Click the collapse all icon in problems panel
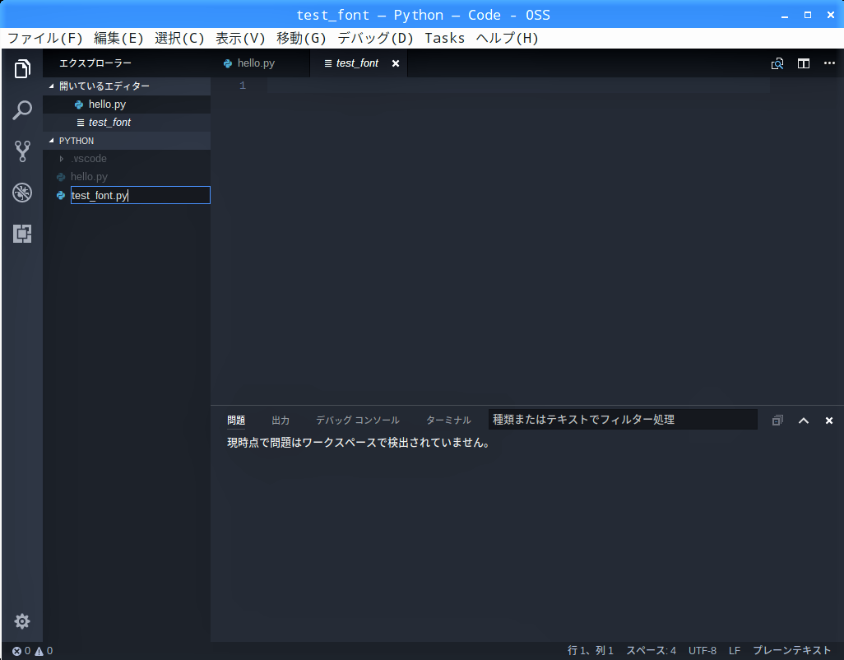This screenshot has height=660, width=844. 777,421
